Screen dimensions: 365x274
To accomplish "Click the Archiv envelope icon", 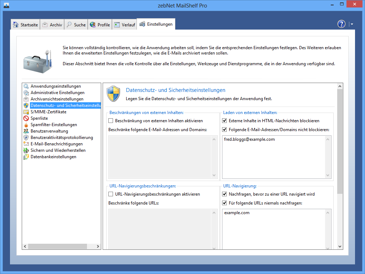I will point(45,25).
